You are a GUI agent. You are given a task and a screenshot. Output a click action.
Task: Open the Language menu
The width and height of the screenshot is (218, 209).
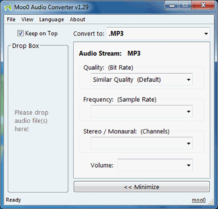point(52,19)
